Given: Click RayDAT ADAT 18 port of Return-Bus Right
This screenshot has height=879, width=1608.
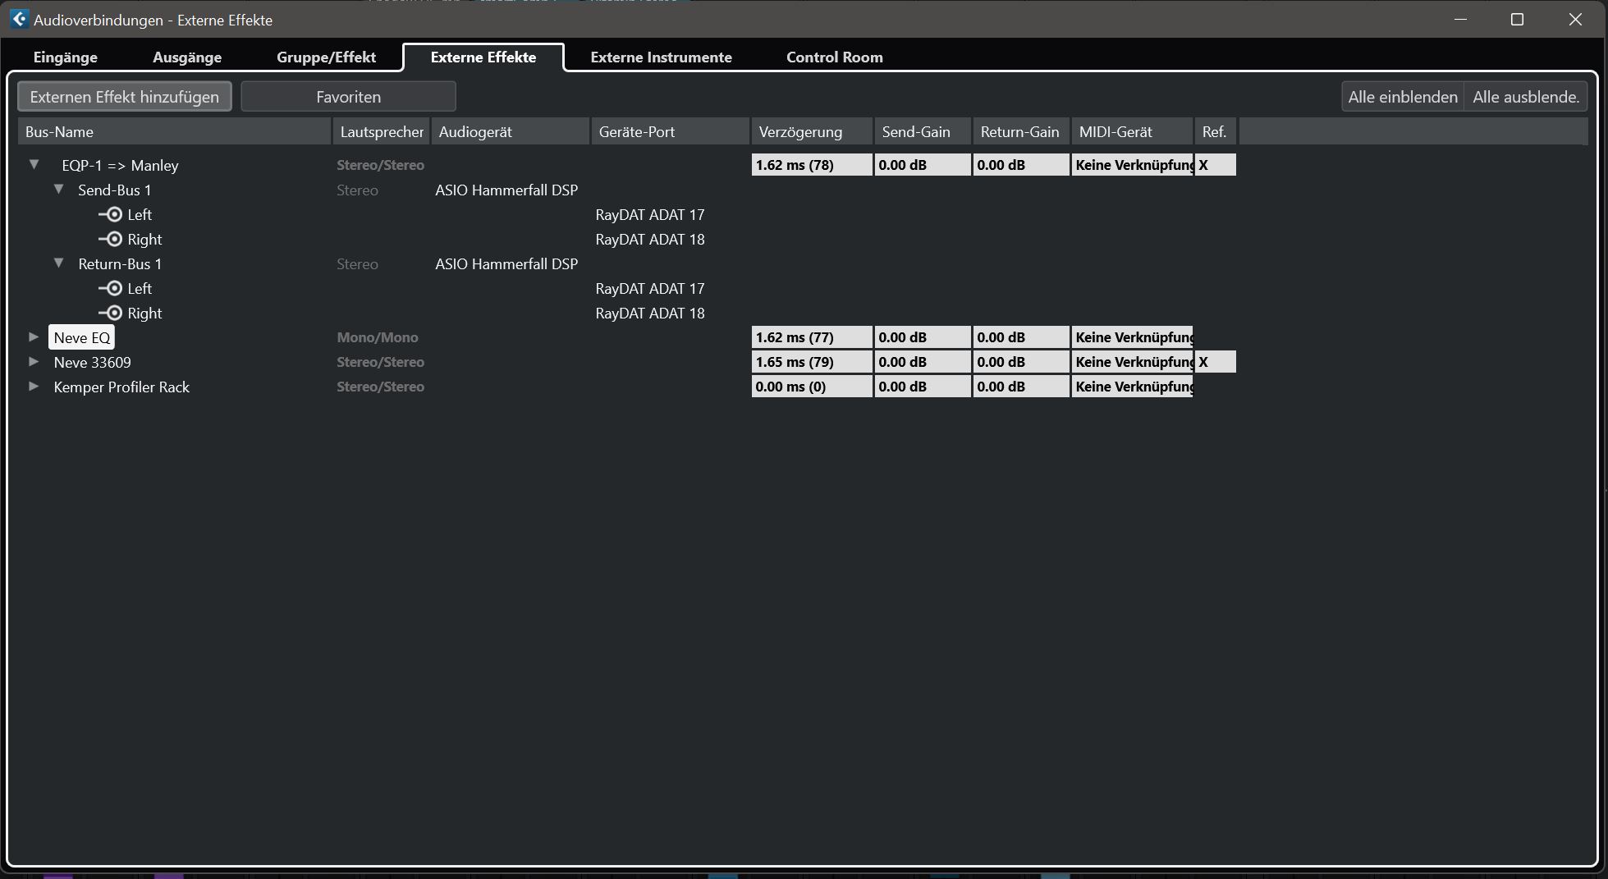Looking at the screenshot, I should click(650, 313).
